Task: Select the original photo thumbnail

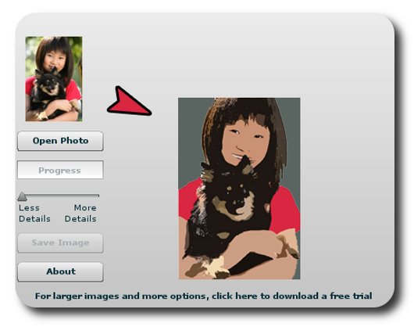Action: coord(54,79)
